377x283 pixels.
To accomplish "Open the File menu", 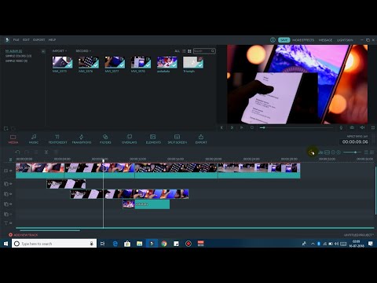I will [16, 40].
